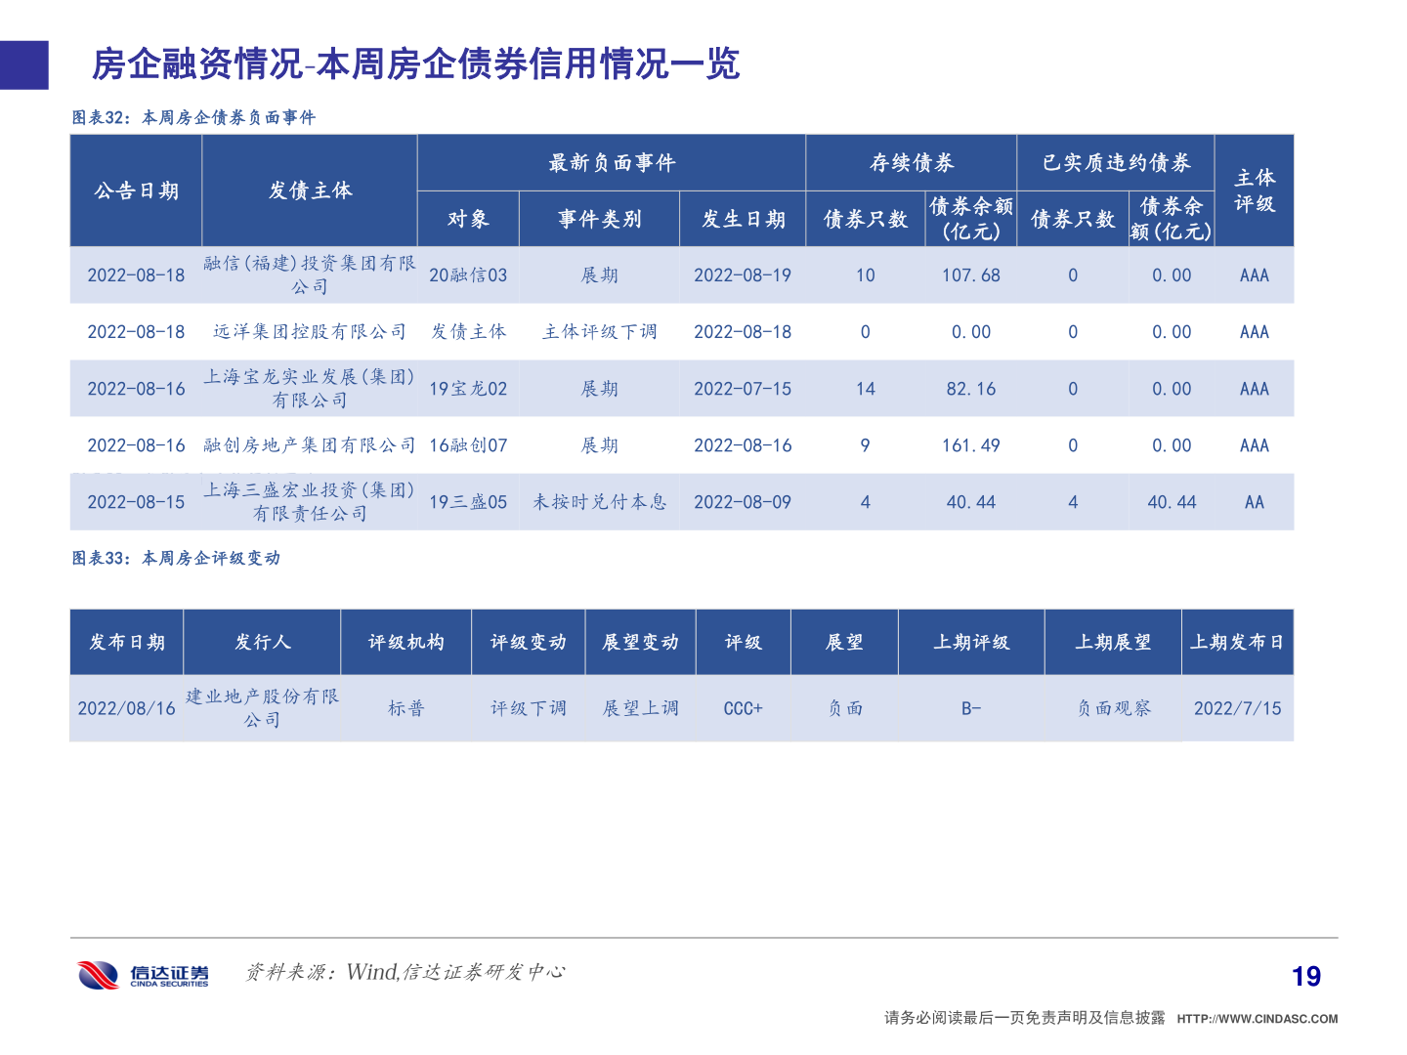Image resolution: width=1407 pixels, height=1055 pixels.
Task: Click the value 107.68
Action: 971,275
